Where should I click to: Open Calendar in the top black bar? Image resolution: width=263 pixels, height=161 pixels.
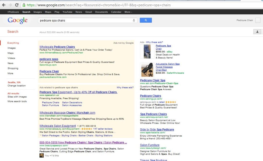point(116,12)
